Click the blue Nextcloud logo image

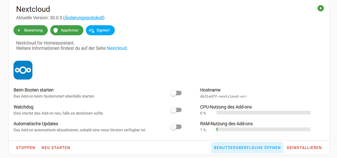[x=23, y=70]
